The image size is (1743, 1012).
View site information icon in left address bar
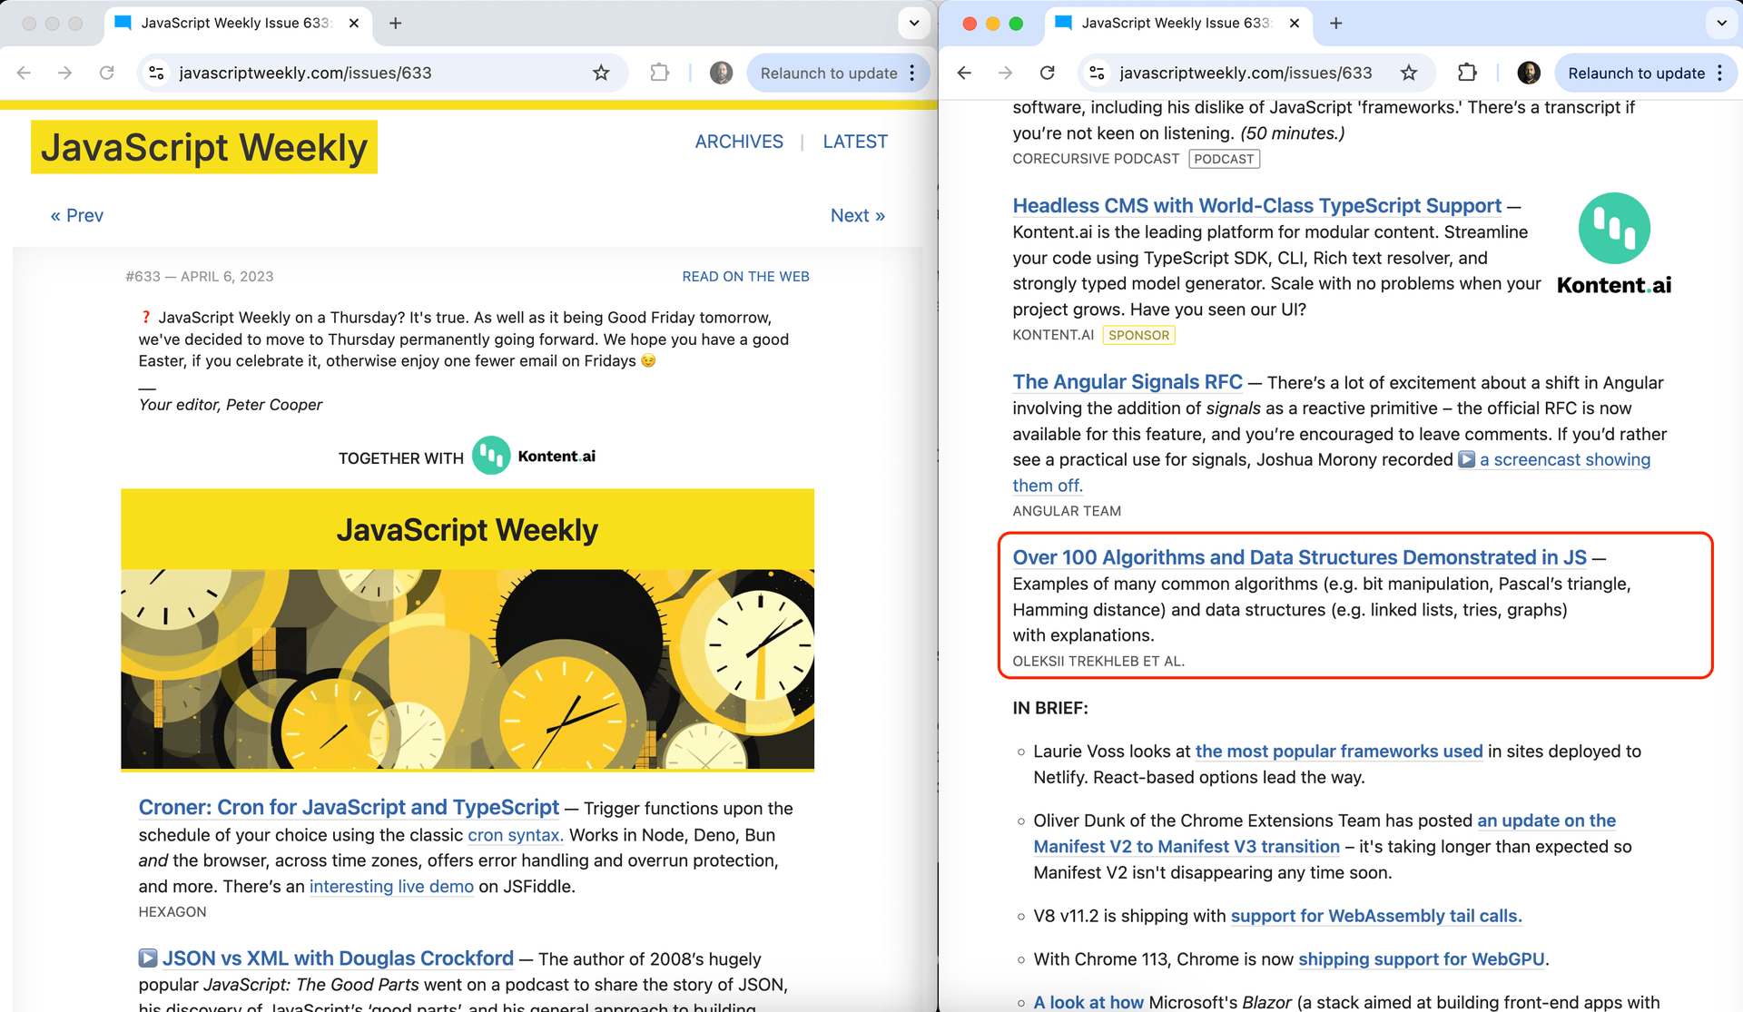(156, 73)
